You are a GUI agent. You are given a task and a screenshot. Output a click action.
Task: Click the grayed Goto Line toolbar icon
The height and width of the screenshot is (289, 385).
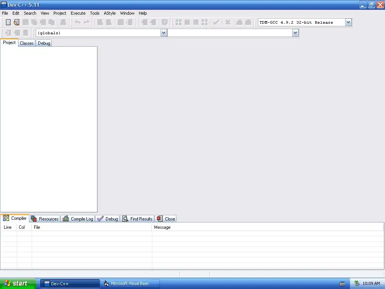click(129, 22)
